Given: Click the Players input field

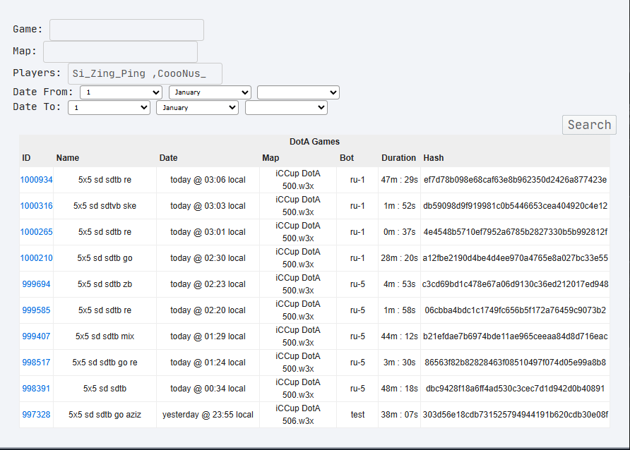Looking at the screenshot, I should (145, 73).
